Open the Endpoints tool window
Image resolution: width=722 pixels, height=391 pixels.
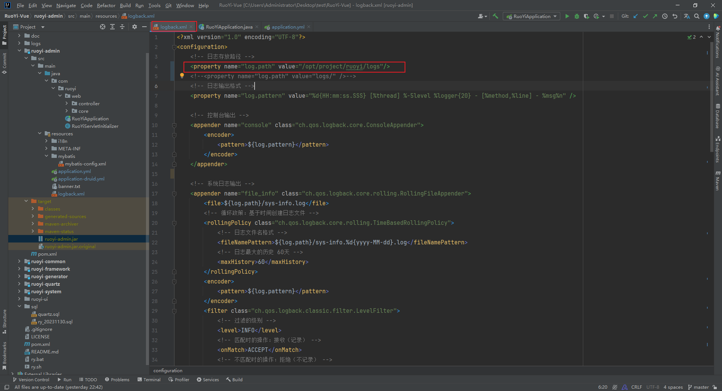coord(717,149)
